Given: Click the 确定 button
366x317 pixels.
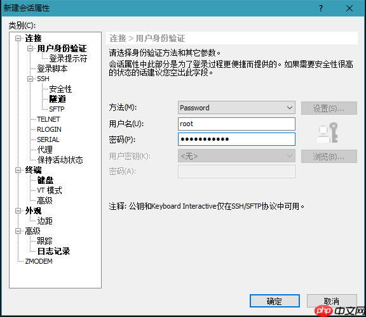Looking at the screenshot, I should click(274, 301).
